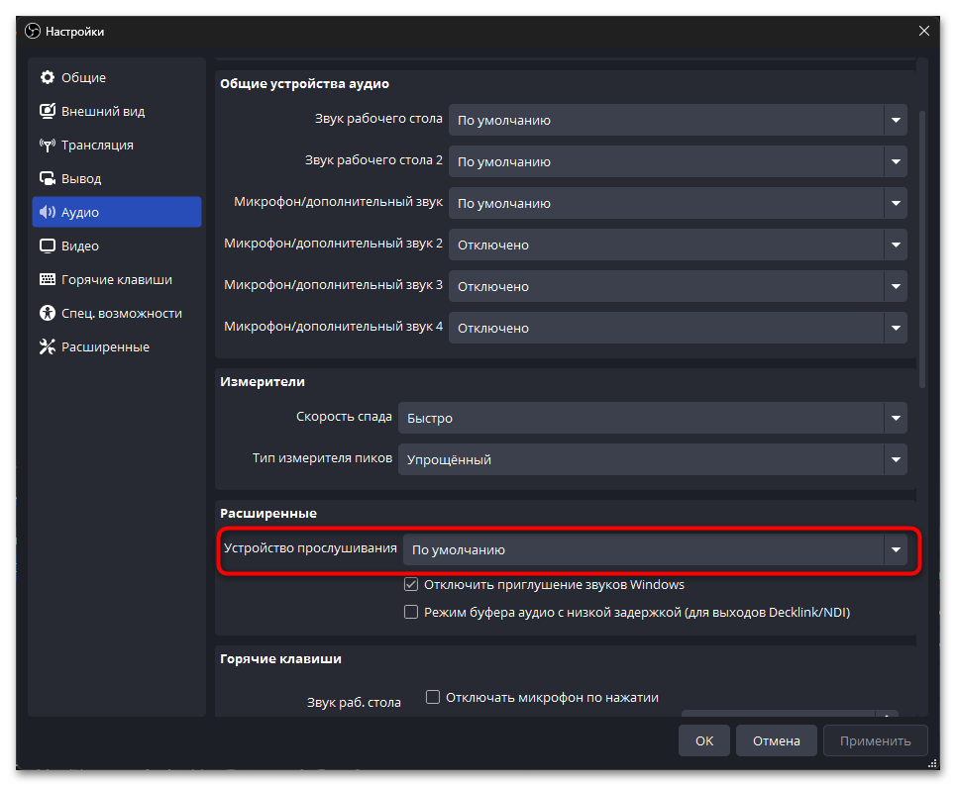Image resolution: width=956 pixels, height=786 pixels.
Task: Check Отключать микрофон по нажатии
Action: 433,697
